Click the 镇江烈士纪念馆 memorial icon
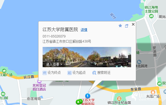 click(119, 99)
